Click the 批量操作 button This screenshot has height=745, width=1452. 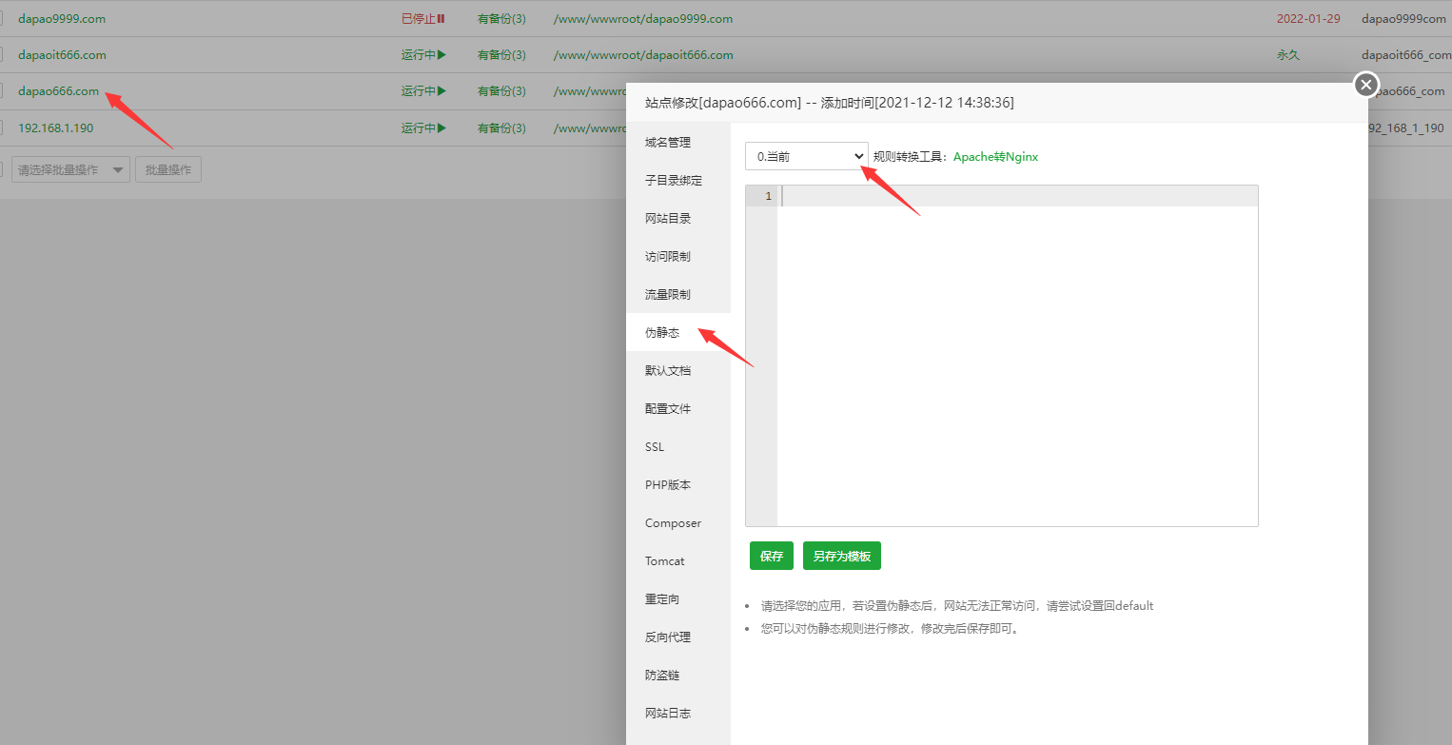point(168,170)
